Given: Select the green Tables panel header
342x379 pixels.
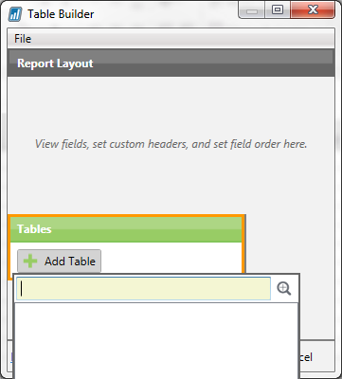Looking at the screenshot, I should click(126, 229).
